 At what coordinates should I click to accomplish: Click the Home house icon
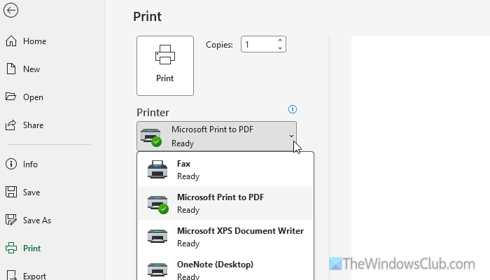pyautogui.click(x=11, y=41)
